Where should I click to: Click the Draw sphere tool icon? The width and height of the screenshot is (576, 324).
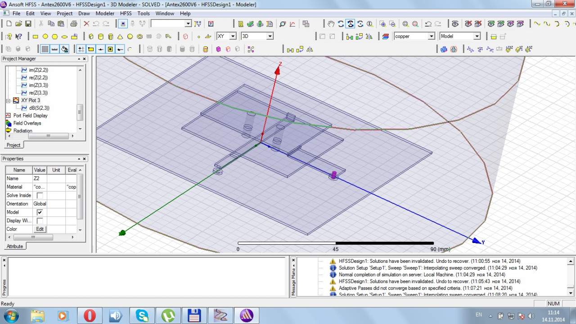130,36
